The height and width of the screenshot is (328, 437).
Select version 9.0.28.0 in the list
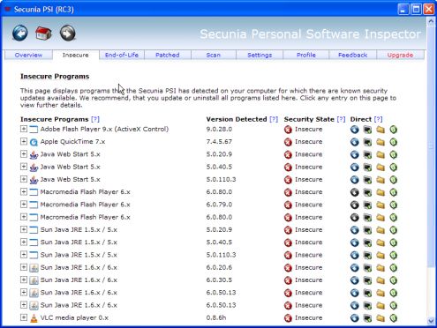tap(219, 129)
